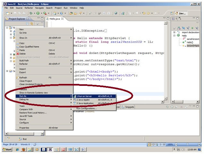Choose Close Project in context menu

click(44, 81)
